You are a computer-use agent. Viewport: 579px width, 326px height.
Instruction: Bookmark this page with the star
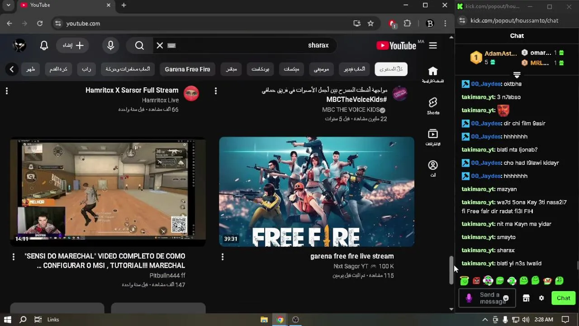point(370,24)
